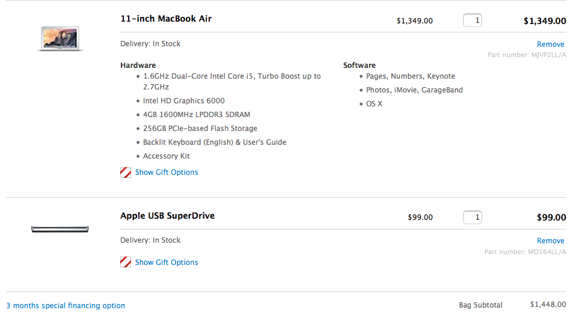Click the 11-inch MacBook Air title
Image resolution: width=576 pixels, height=313 pixels.
(166, 19)
